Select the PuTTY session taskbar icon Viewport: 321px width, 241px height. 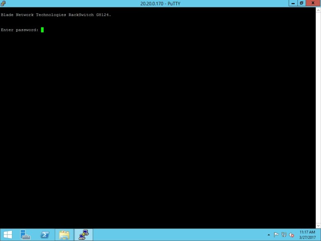pyautogui.click(x=84, y=235)
